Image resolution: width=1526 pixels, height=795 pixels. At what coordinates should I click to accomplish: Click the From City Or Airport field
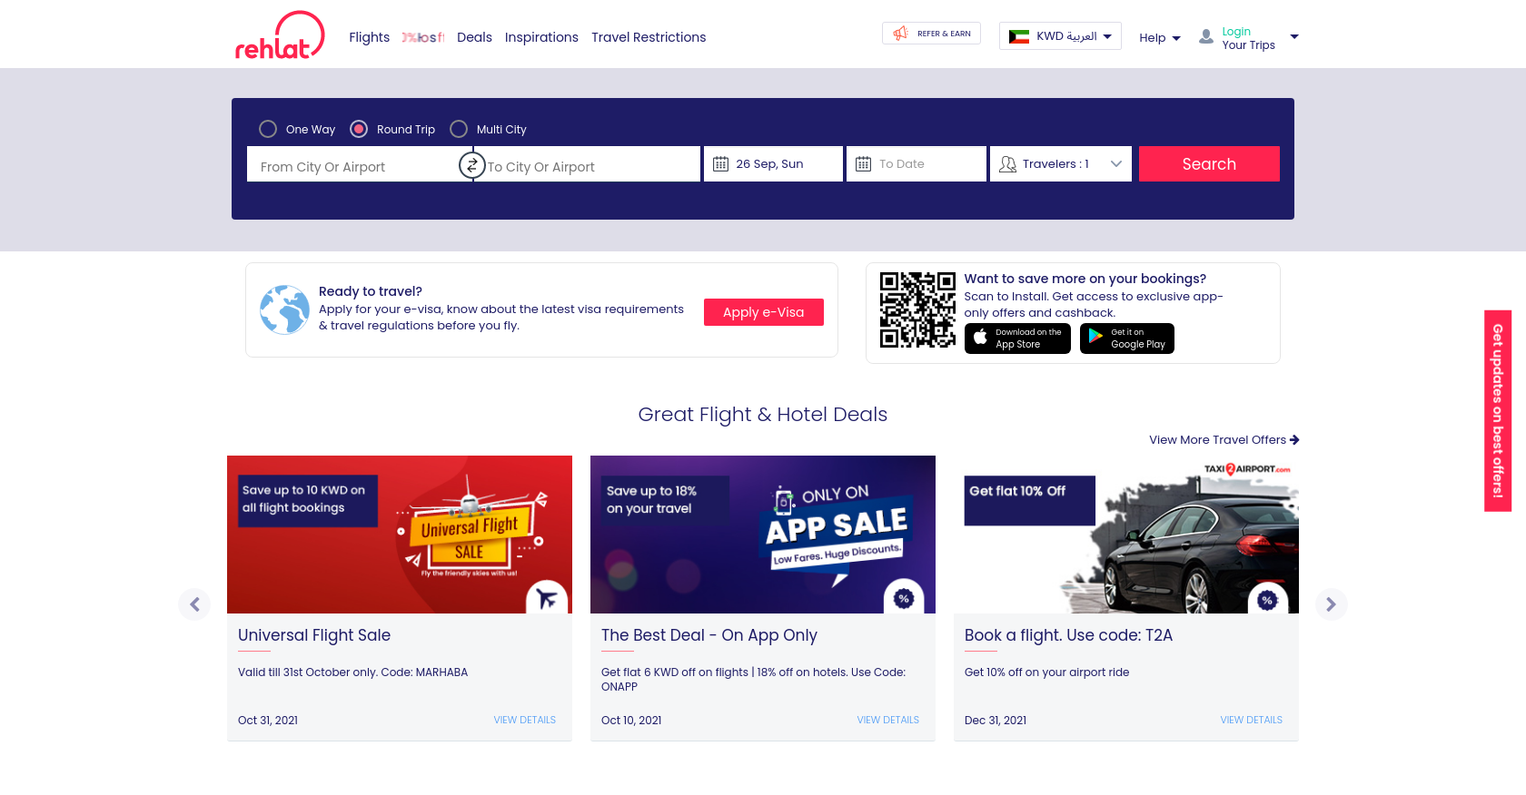point(359,164)
